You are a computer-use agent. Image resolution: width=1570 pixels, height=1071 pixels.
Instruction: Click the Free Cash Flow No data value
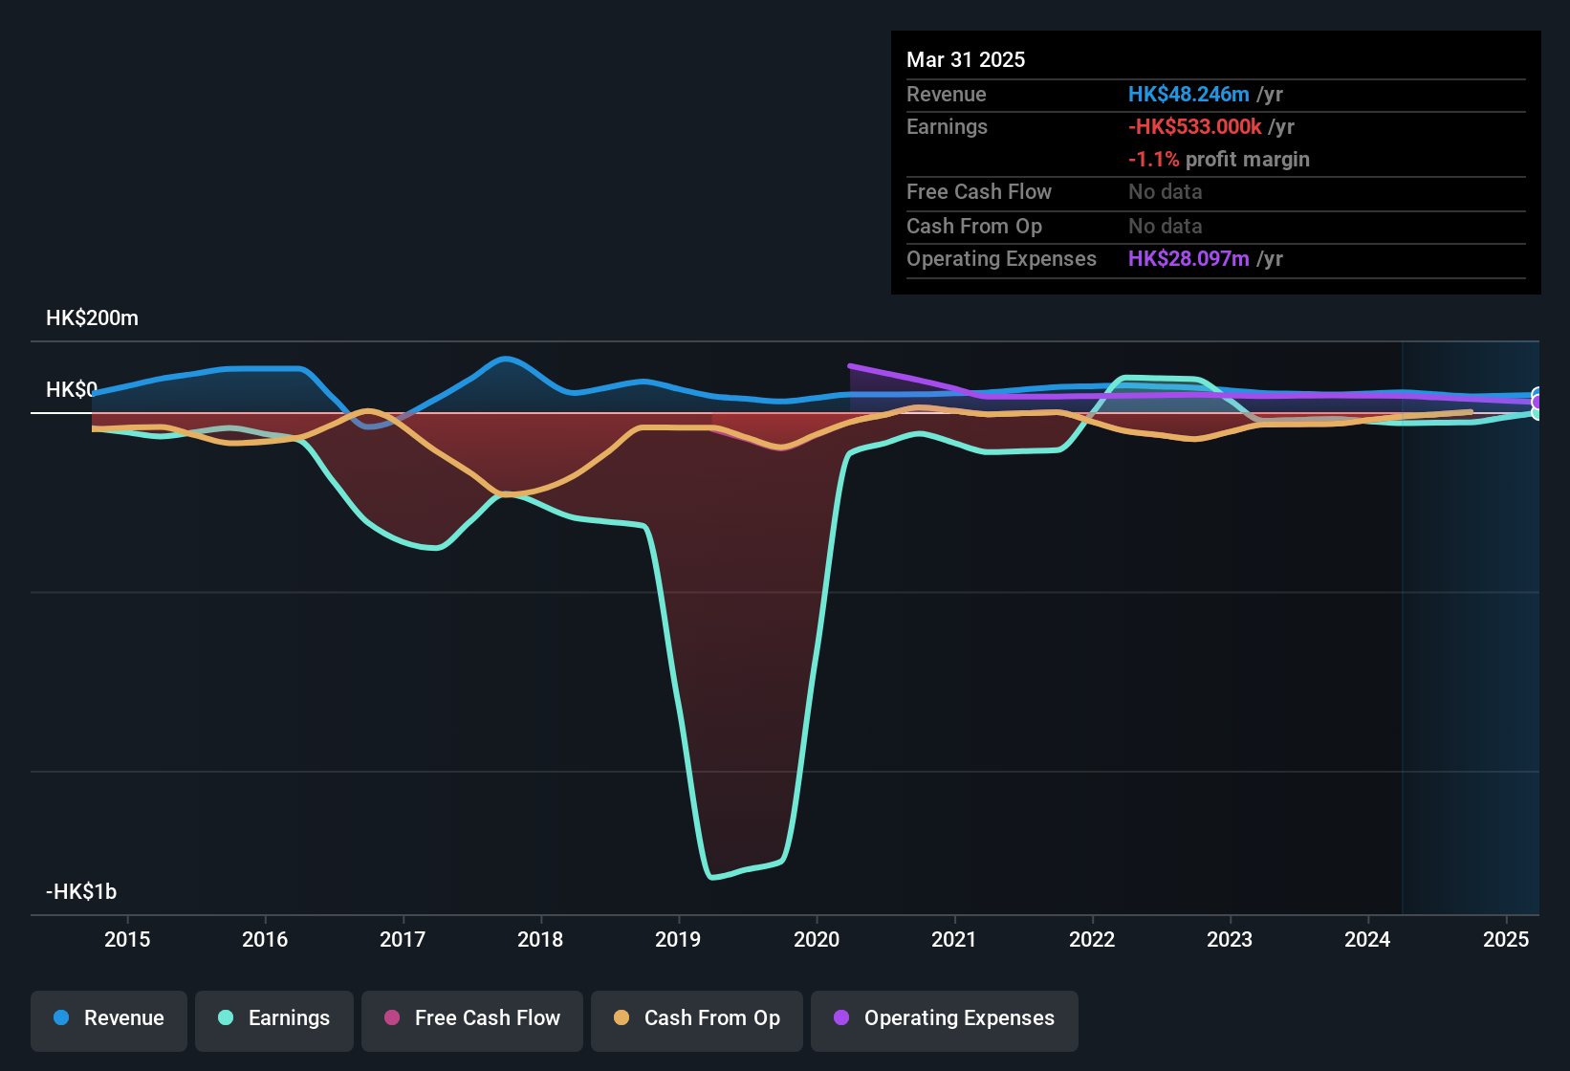pyautogui.click(x=1166, y=191)
